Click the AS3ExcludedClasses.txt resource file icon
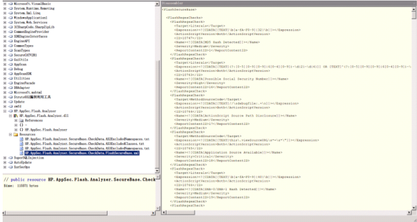 coord(21,143)
